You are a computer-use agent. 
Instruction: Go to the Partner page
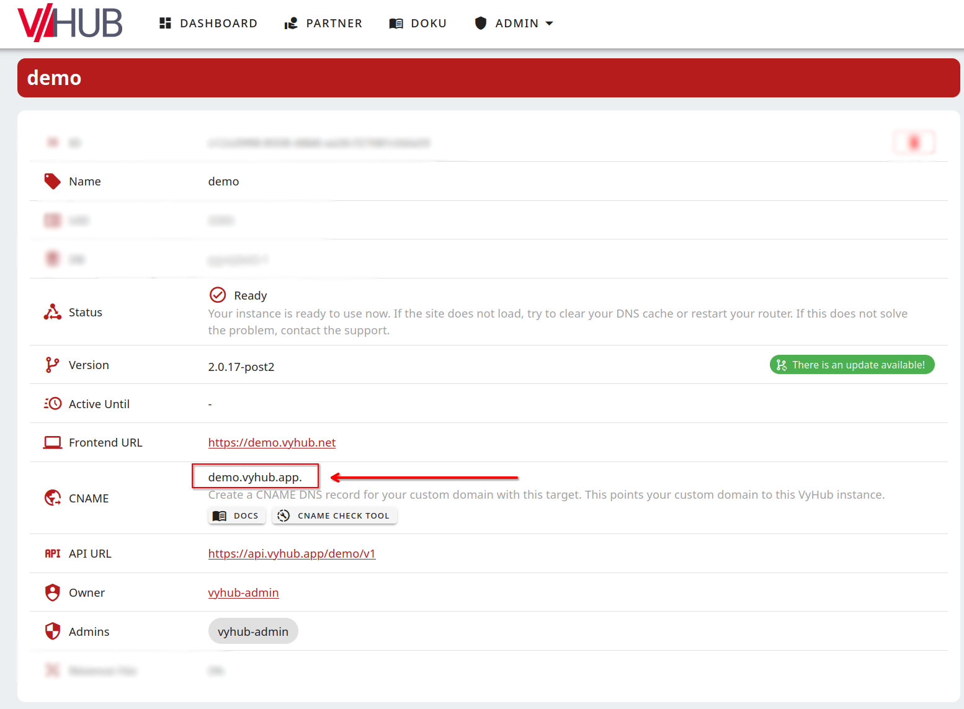tap(323, 24)
